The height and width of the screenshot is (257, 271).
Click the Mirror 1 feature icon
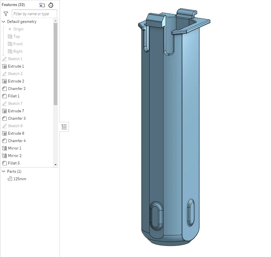[4, 148]
